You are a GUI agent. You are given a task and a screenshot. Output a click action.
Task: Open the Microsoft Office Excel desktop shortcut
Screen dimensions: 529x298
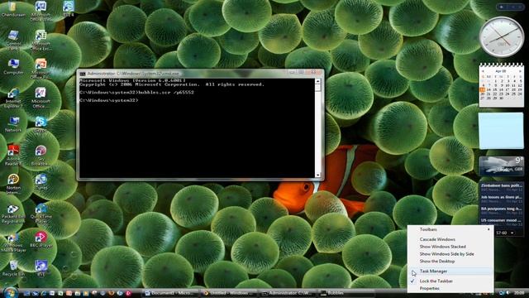click(41, 41)
